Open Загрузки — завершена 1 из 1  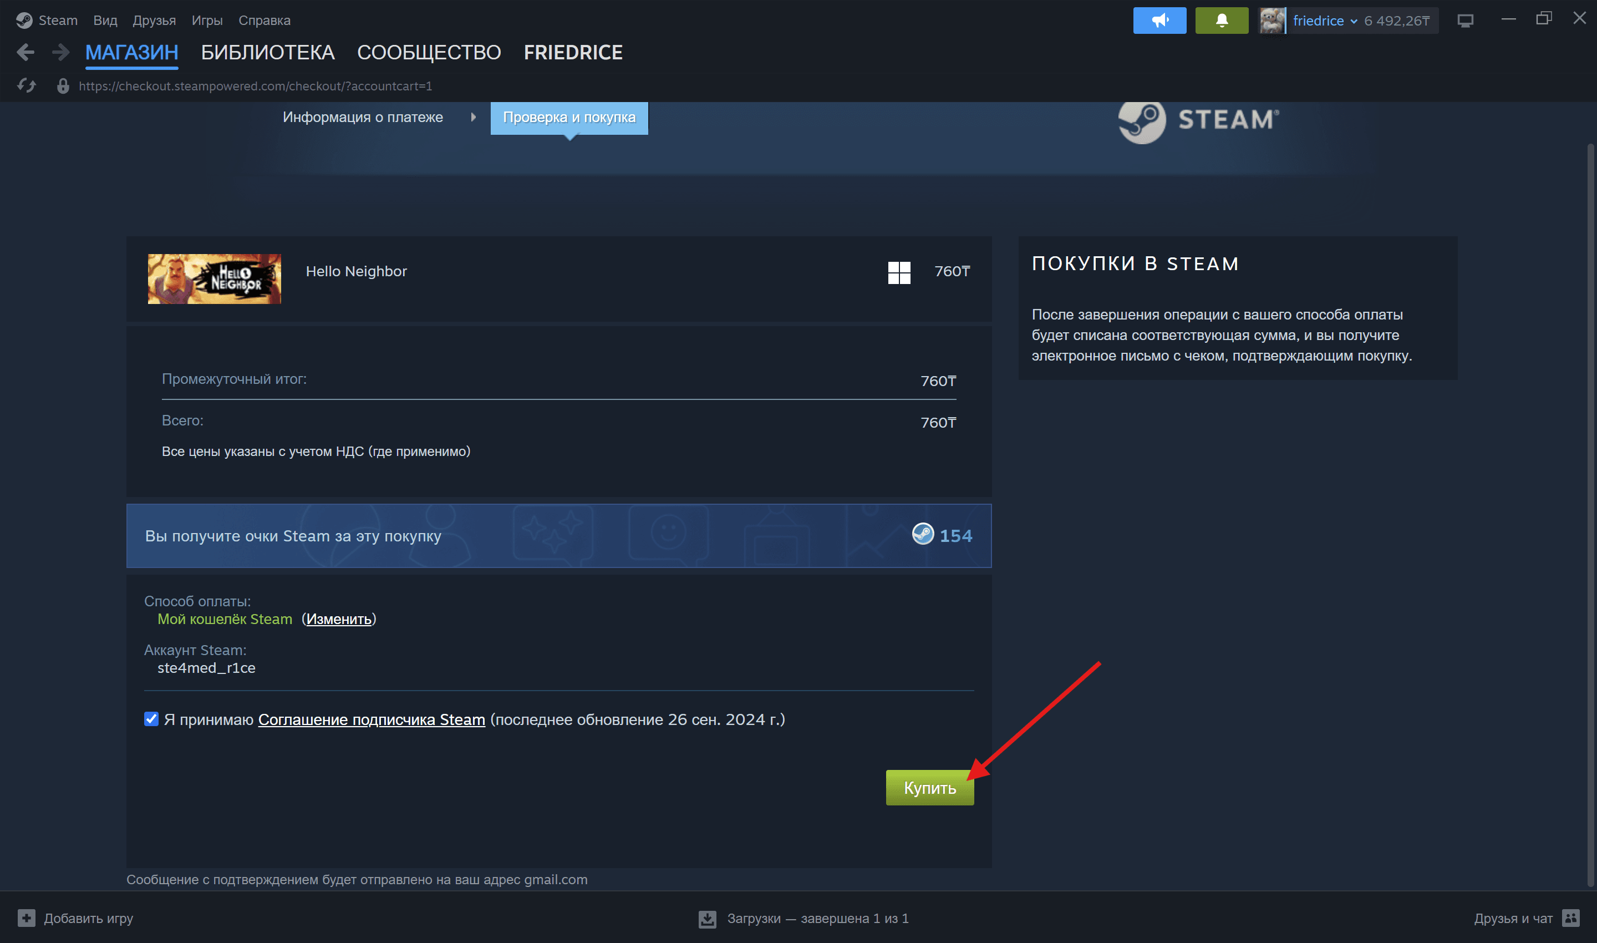[817, 918]
